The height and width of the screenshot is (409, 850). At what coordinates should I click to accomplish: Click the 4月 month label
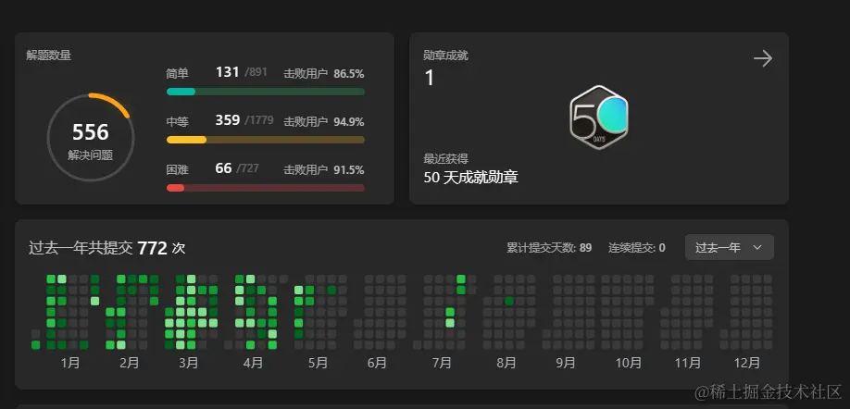click(253, 363)
